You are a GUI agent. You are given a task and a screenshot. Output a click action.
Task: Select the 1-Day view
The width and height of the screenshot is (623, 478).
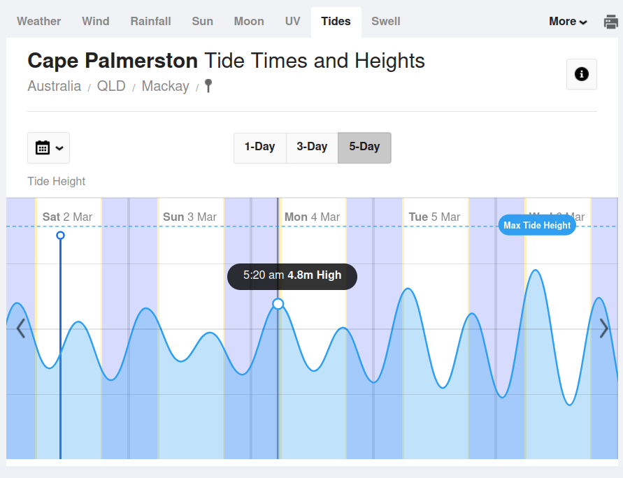point(259,147)
